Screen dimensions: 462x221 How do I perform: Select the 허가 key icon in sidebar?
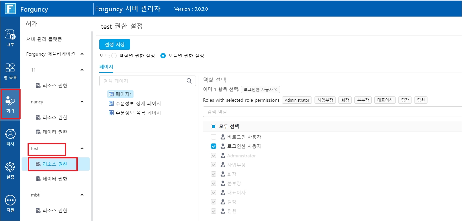pos(10,103)
